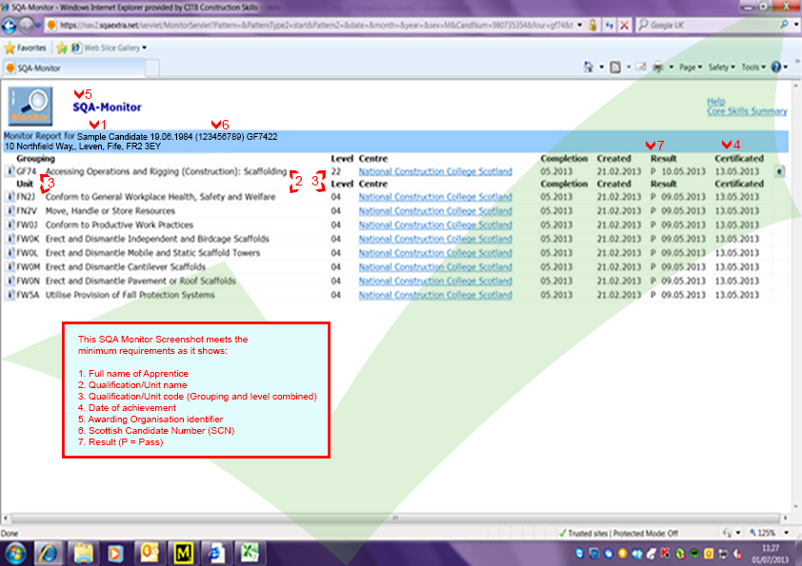Open Favorites star button
The height and width of the screenshot is (566, 802).
[x=25, y=48]
